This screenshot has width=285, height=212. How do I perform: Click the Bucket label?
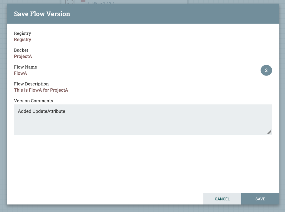click(21, 50)
